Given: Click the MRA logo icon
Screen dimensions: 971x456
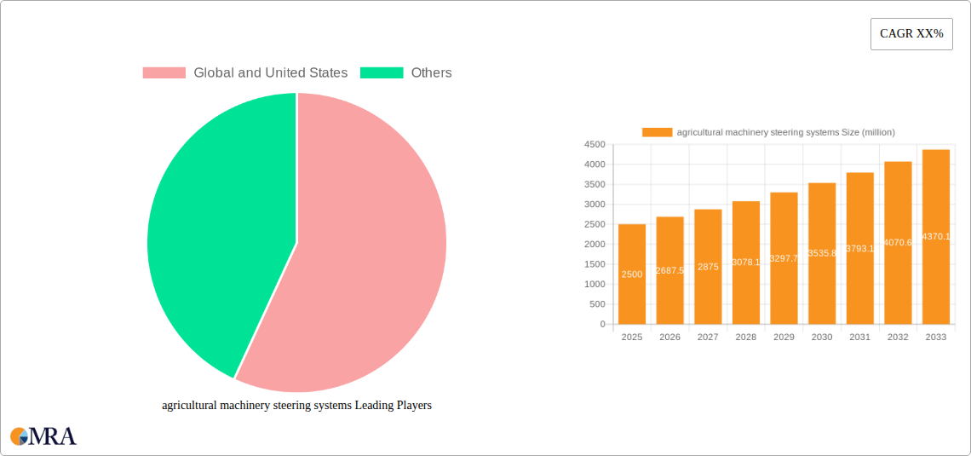Looking at the screenshot, I should 43,436.
